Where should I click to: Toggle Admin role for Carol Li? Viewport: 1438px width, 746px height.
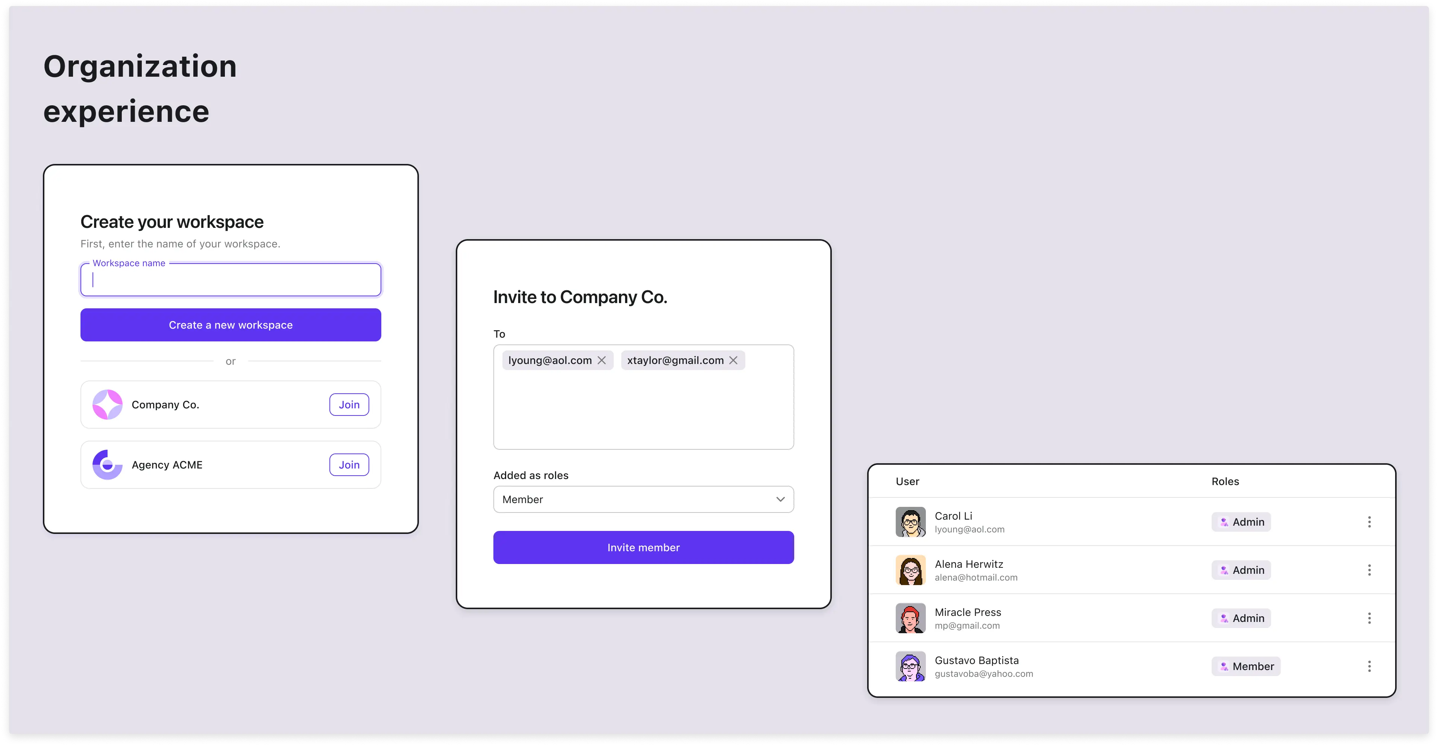[1241, 522]
